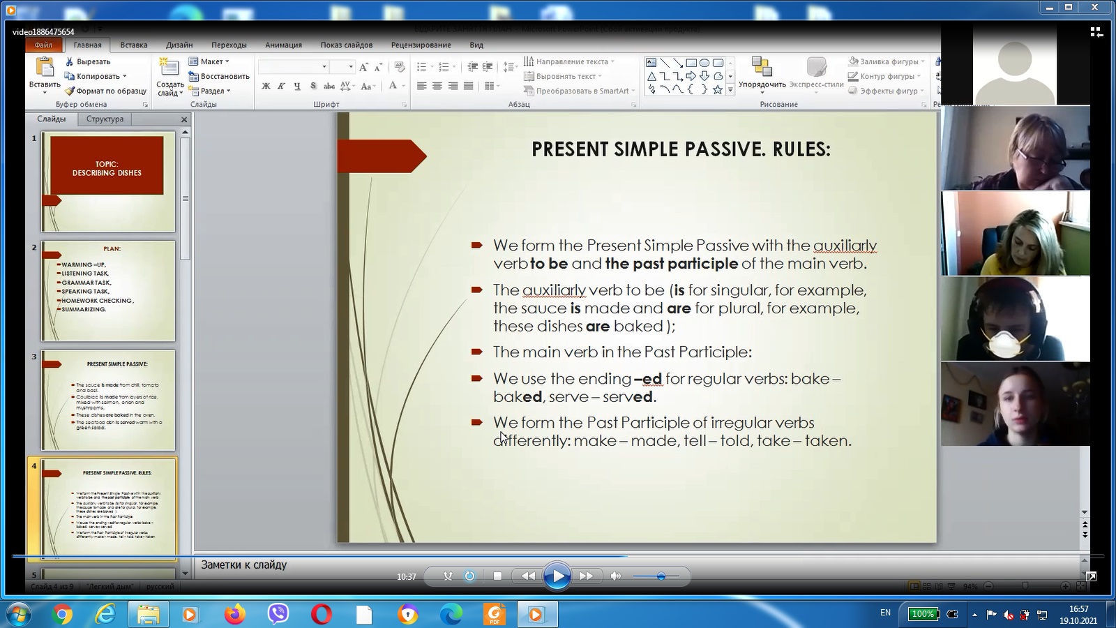This screenshot has height=628, width=1116.
Task: Select the star shape in the shapes gallery
Action: tap(717, 90)
